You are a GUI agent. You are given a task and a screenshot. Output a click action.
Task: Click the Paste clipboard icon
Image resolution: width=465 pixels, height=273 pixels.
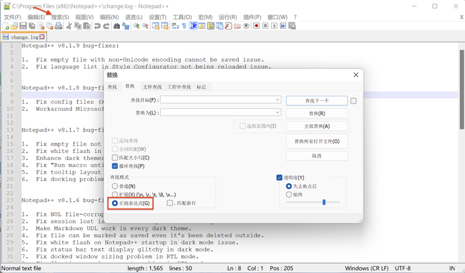coord(87,26)
